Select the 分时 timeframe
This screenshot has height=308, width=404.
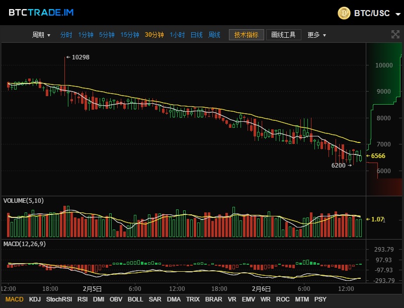[x=66, y=35]
